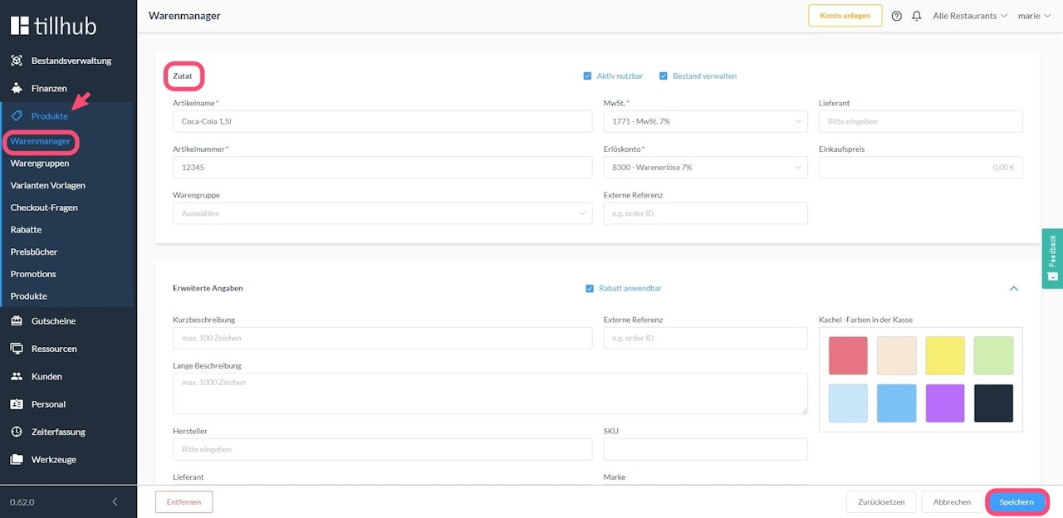Open Alle Restaurants location dropdown
Image resolution: width=1063 pixels, height=518 pixels.
coord(970,16)
